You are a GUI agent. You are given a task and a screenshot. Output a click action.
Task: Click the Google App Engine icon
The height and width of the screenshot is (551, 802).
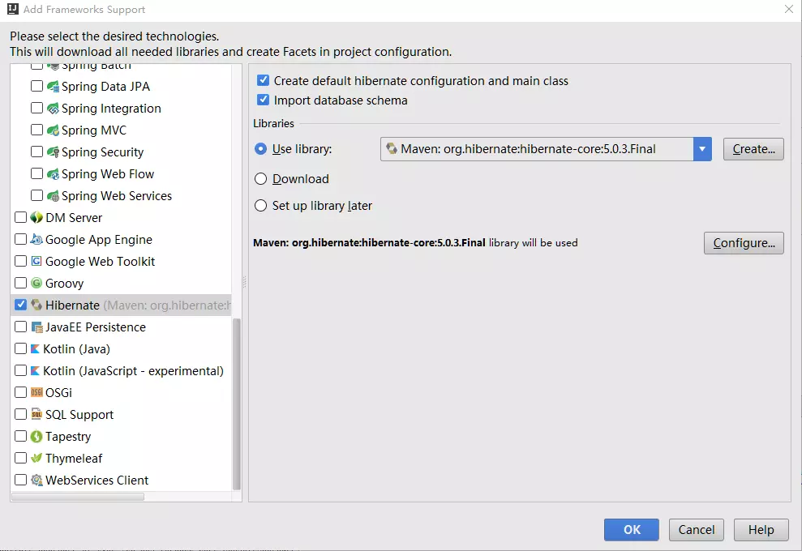coord(36,240)
